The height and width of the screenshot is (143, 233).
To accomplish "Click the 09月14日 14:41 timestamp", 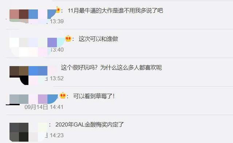I will (44, 107).
